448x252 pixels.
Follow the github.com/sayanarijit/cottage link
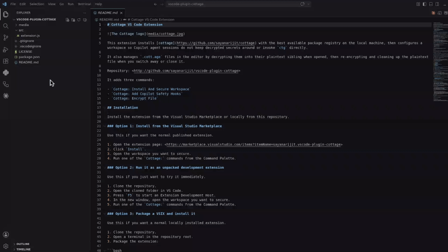[x=216, y=43]
